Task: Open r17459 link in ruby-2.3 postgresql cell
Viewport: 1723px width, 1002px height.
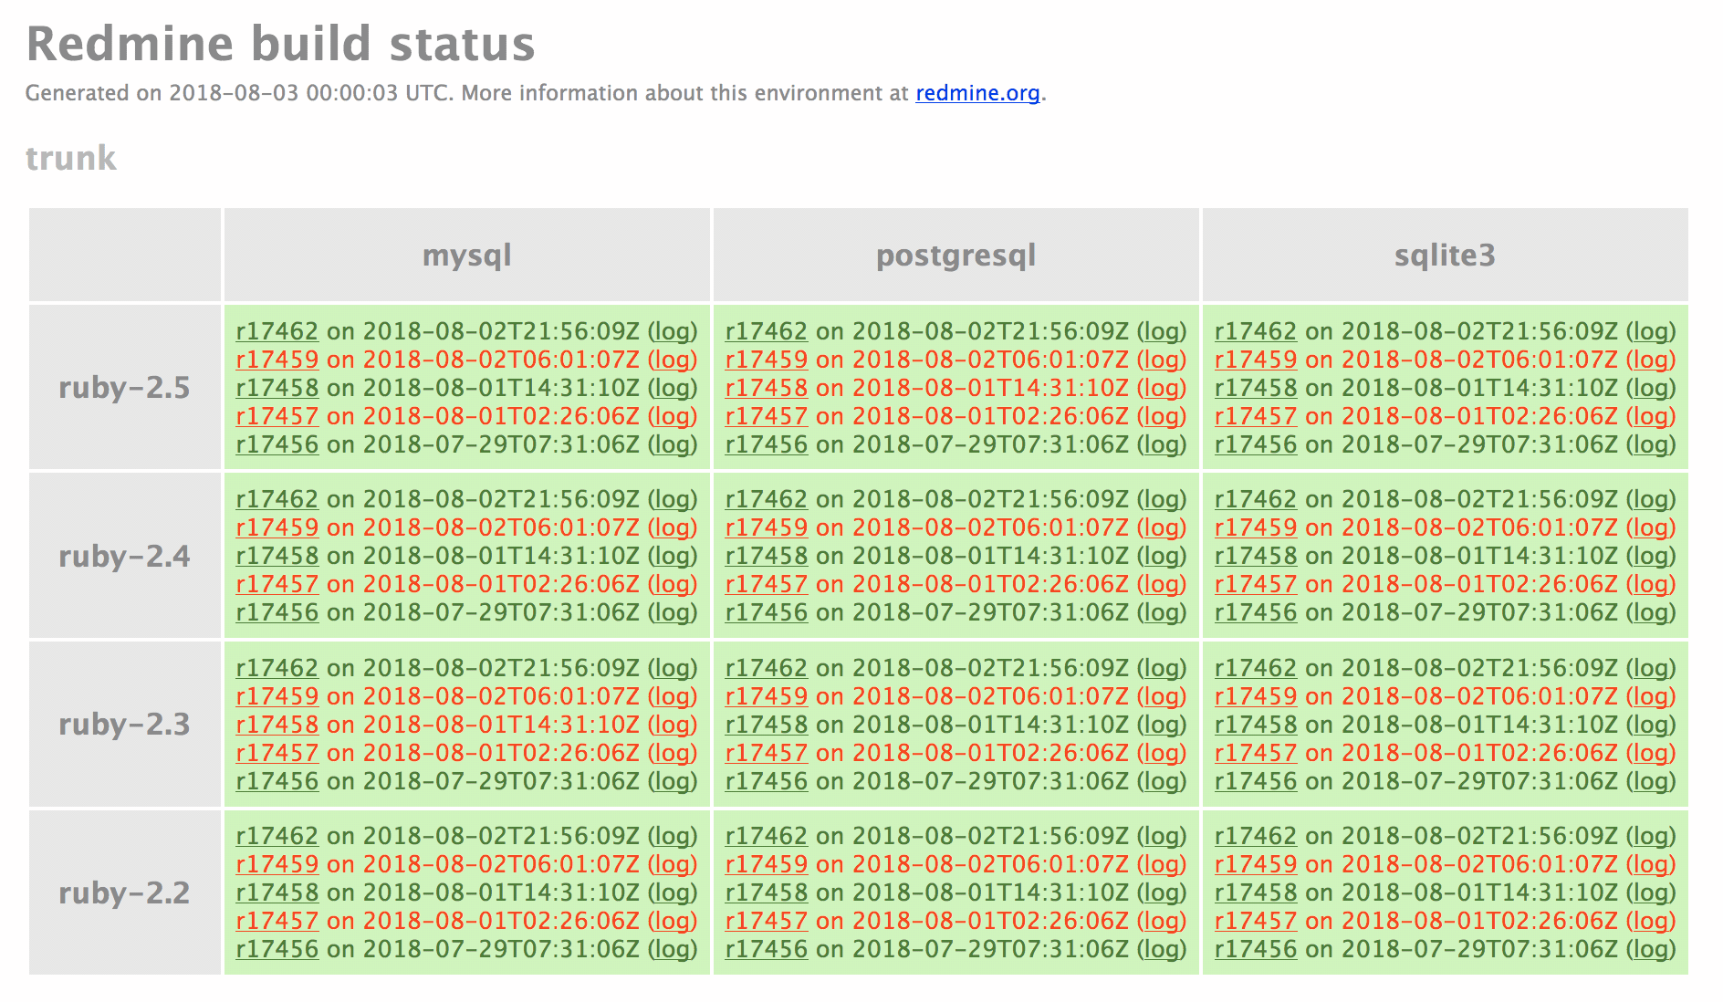Action: (767, 696)
